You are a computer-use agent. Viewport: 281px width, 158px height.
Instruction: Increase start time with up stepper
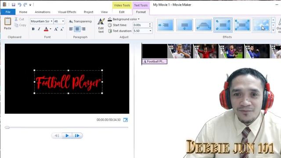coord(150,24)
